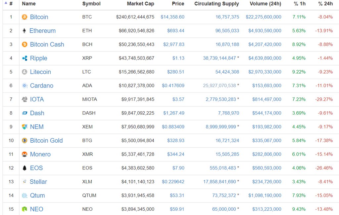The height and width of the screenshot is (215, 339).
Task: Select the QTUM symbol cell
Action: tap(89, 196)
